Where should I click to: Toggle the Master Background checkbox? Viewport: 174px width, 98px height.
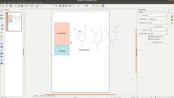coord(149,37)
